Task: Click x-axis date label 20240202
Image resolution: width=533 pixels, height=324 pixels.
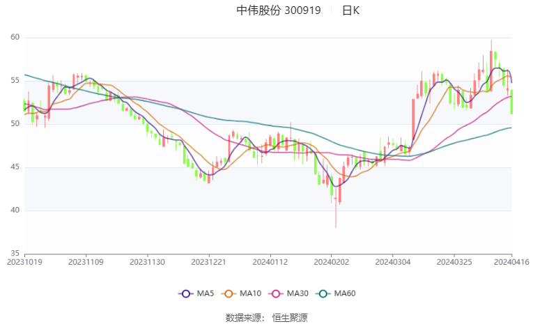Action: (332, 262)
